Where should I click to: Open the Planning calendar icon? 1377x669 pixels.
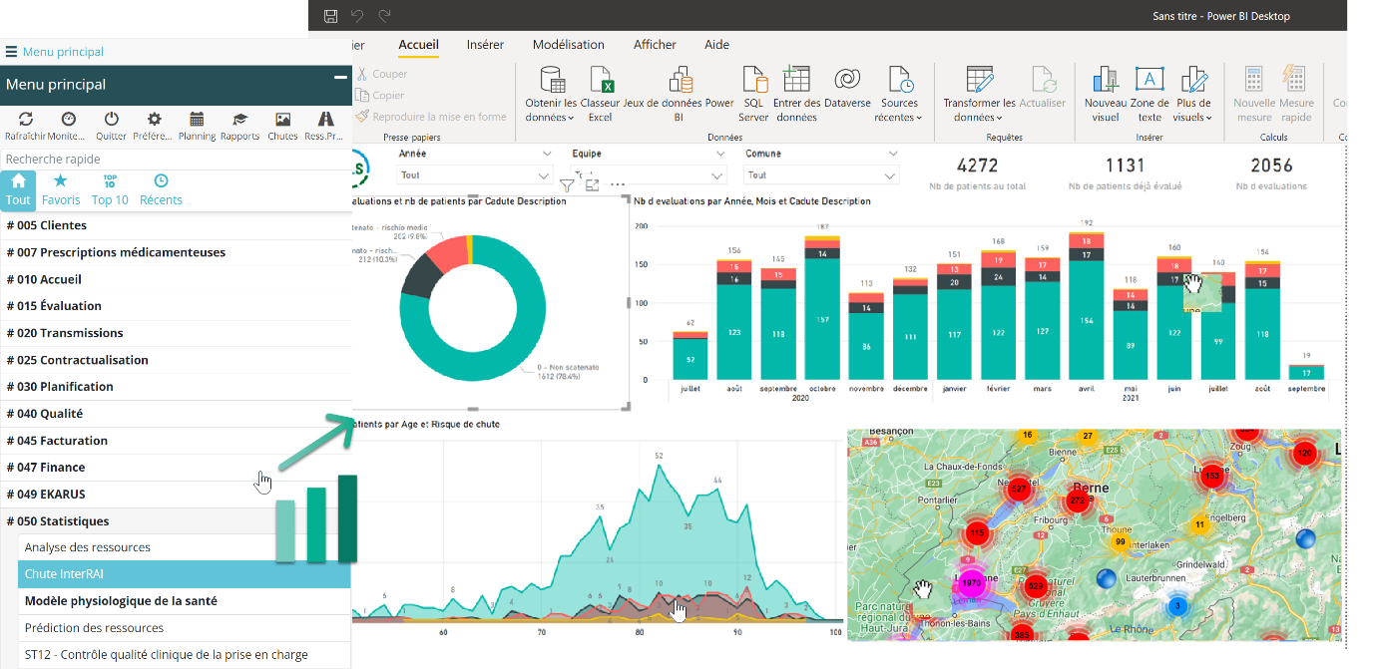pos(197,119)
